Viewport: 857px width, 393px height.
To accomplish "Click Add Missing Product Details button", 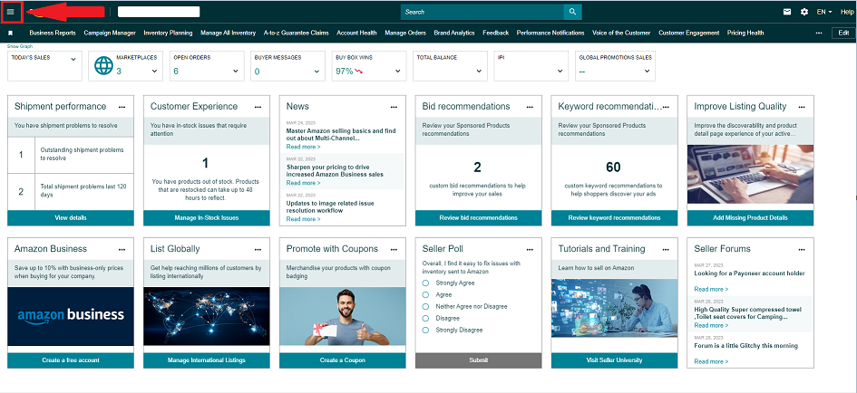I will click(x=750, y=218).
